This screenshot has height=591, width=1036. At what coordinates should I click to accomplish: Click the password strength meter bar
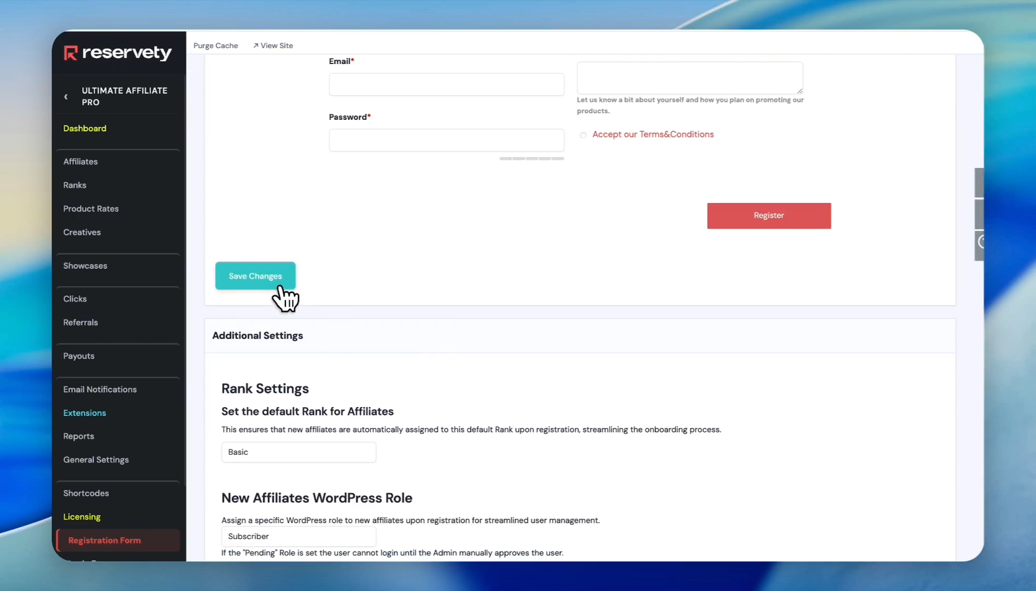531,159
